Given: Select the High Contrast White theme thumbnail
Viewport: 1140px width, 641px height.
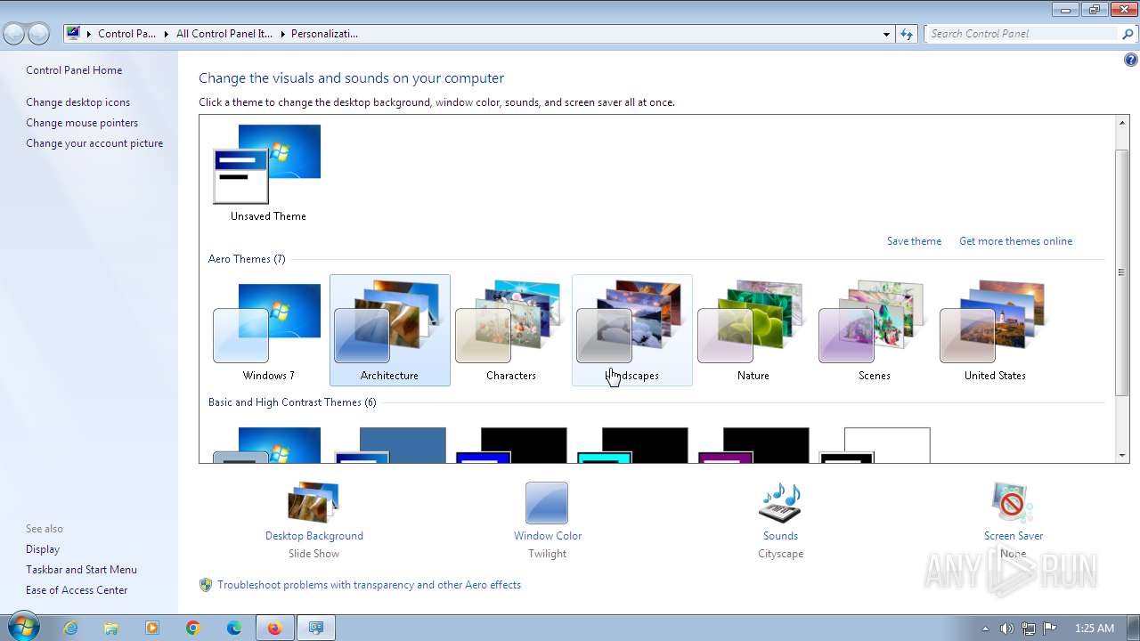Looking at the screenshot, I should point(875,445).
